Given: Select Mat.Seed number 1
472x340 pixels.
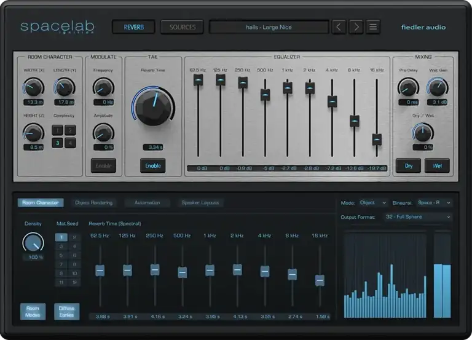Looking at the screenshot, I should pyautogui.click(x=61, y=237).
